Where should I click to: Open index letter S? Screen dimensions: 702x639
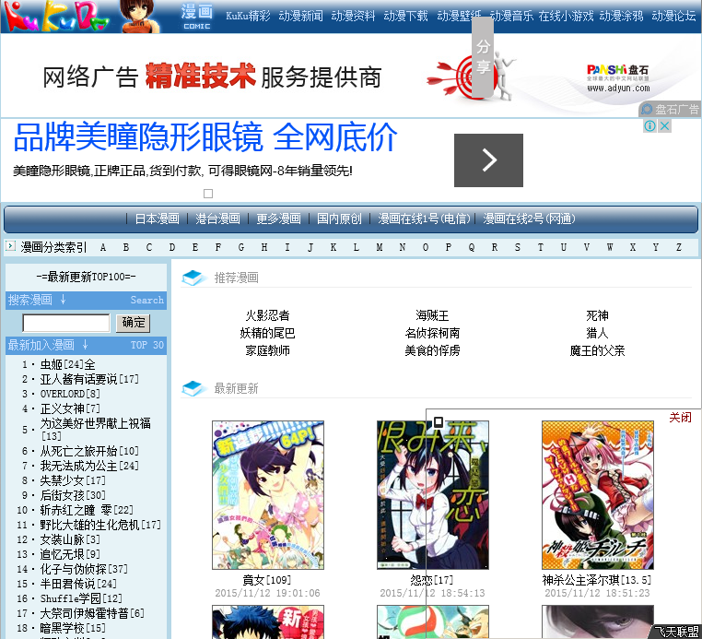tap(518, 247)
